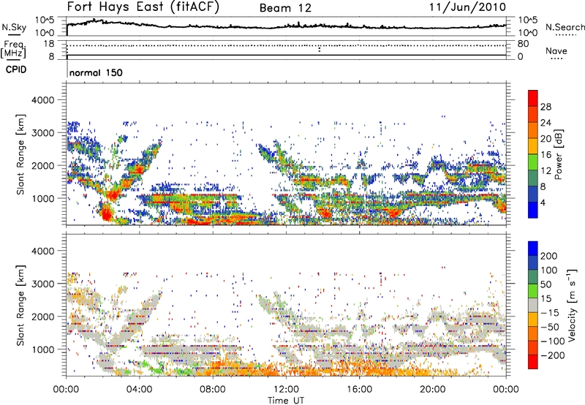This screenshot has width=585, height=405.
Task: Select the "50" Velocity colorbar value
Action: click(546, 284)
